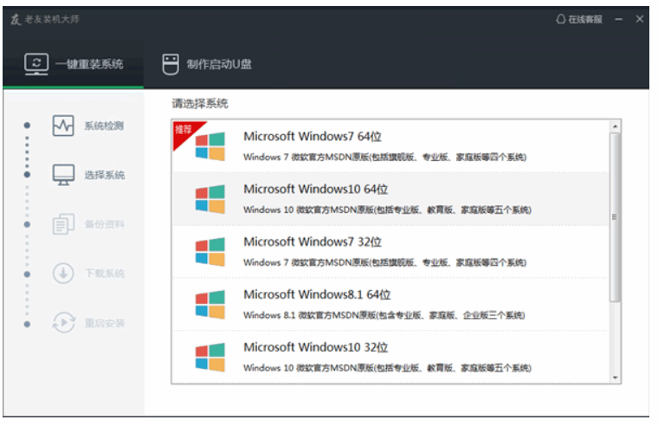Click the 重启安装 restart icon
This screenshot has height=426, width=658.
tap(63, 322)
